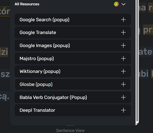This screenshot has height=133, width=153.
Task: Click the colorful language flag icon
Action: 116,4
